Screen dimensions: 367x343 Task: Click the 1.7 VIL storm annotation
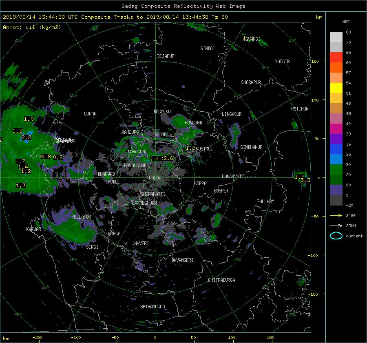click(20, 162)
